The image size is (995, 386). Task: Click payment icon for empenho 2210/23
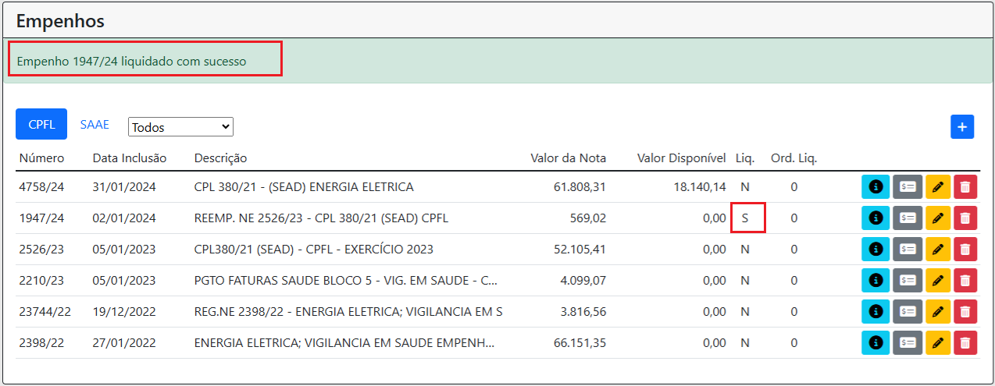[x=908, y=281]
